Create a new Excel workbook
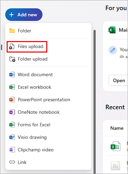Screen dimensions: 128x174 click(x=48, y=87)
